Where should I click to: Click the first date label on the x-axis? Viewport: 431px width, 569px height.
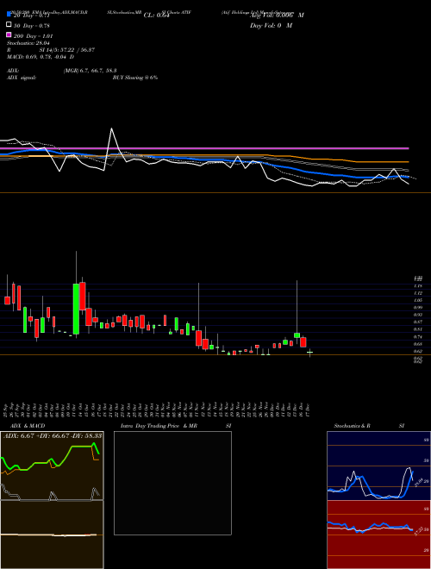(7, 409)
